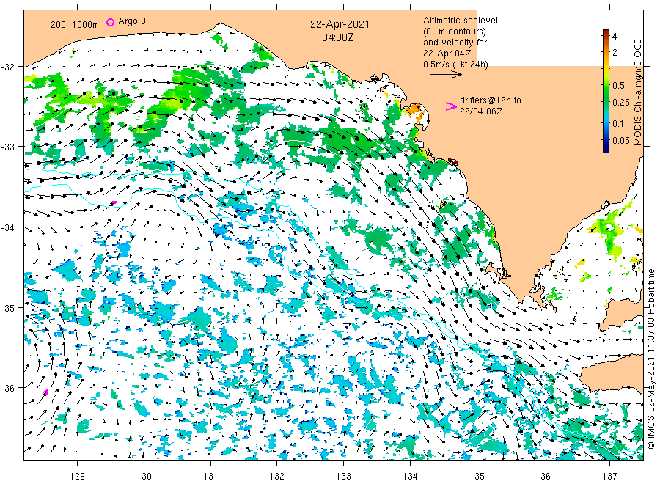Click the colorbar tick value 4
The height and width of the screenshot is (484, 660).
pyautogui.click(x=615, y=36)
